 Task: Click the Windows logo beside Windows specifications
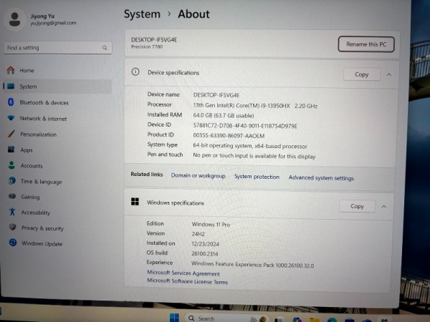135,202
